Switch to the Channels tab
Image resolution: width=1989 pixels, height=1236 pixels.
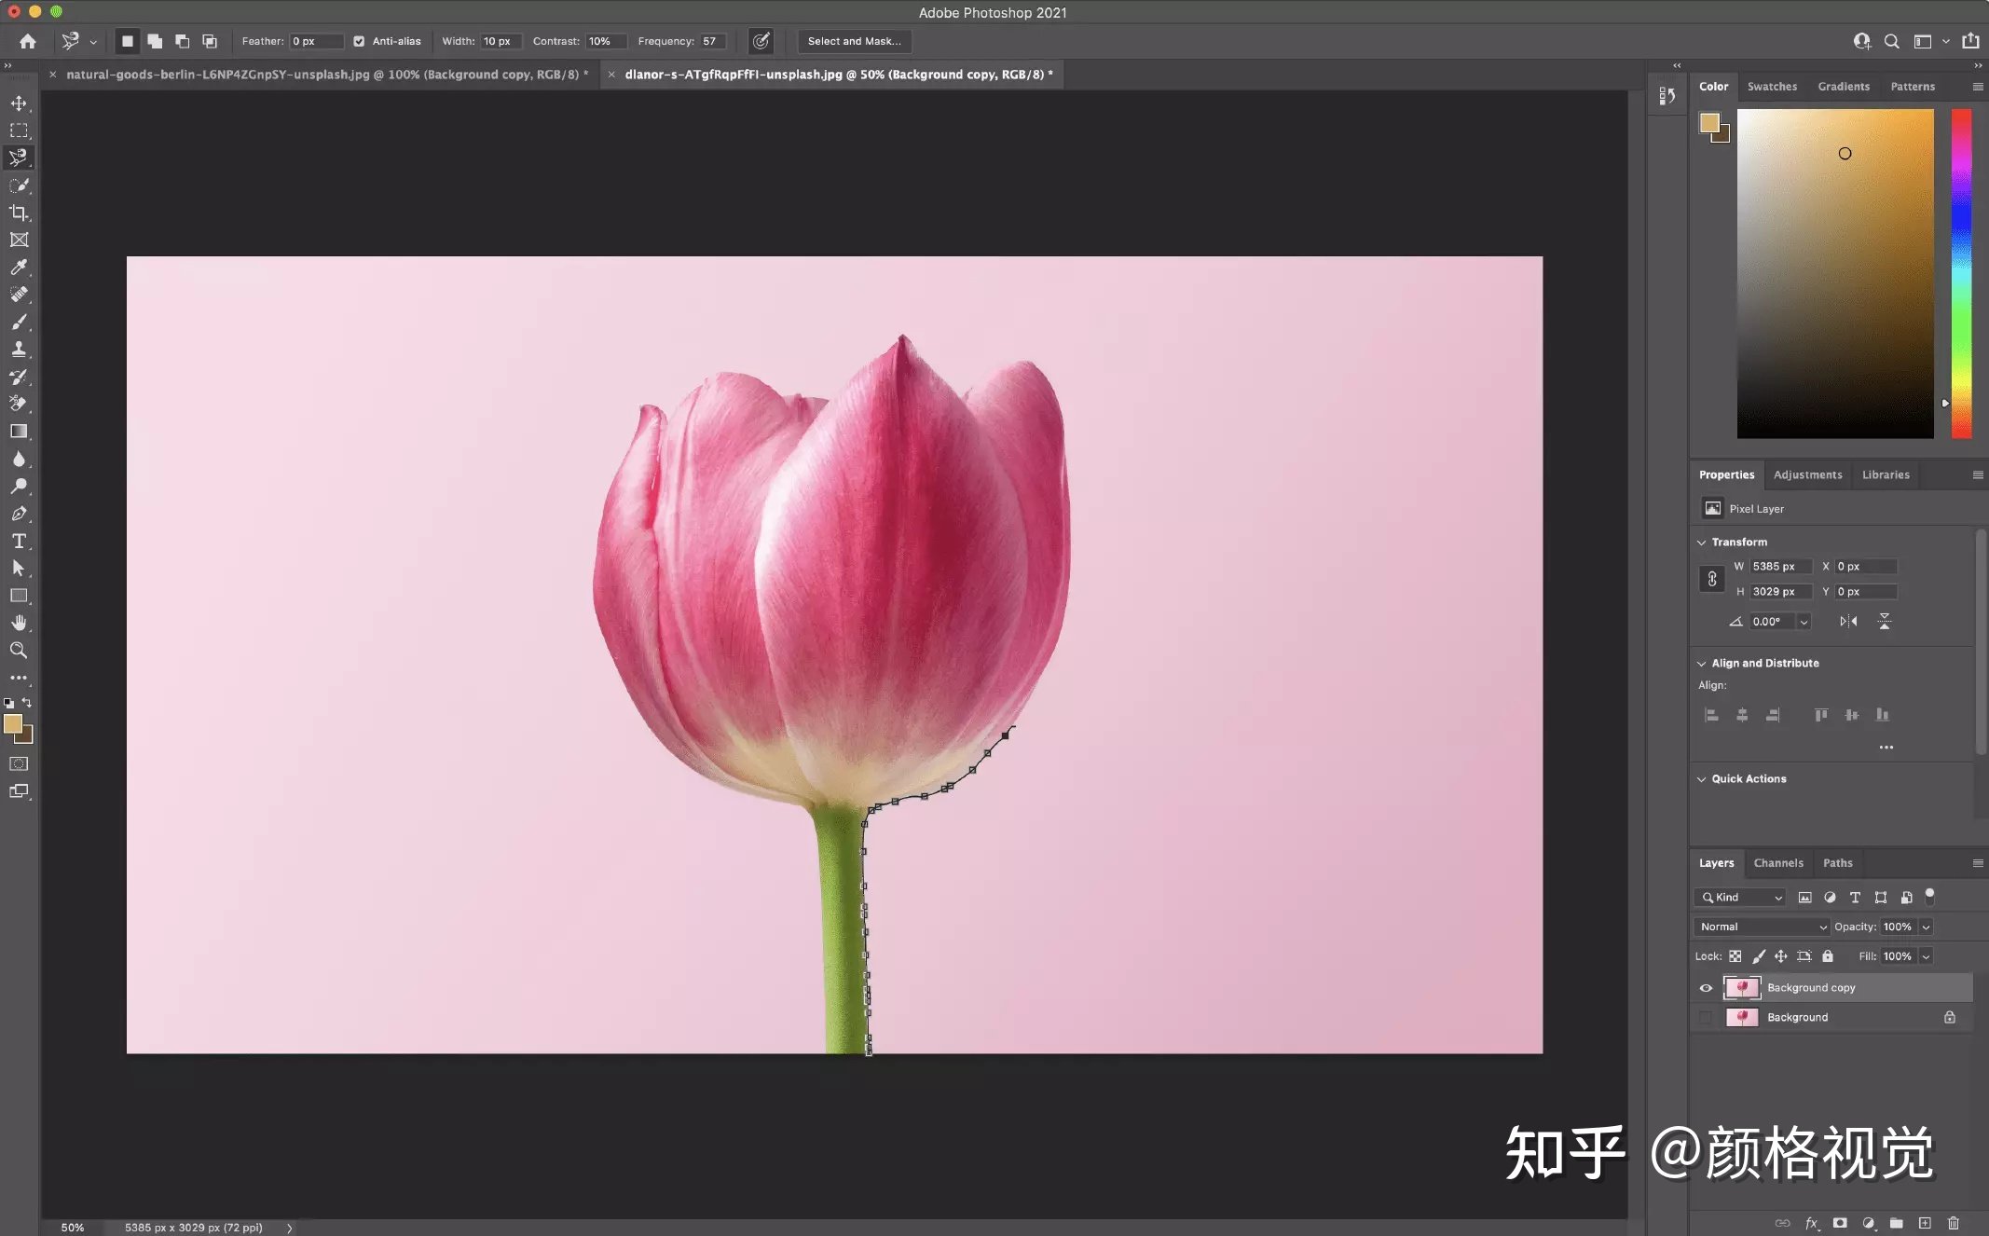point(1778,861)
